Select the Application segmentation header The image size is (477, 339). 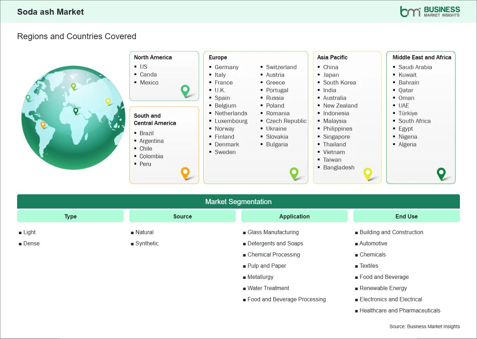(x=294, y=216)
